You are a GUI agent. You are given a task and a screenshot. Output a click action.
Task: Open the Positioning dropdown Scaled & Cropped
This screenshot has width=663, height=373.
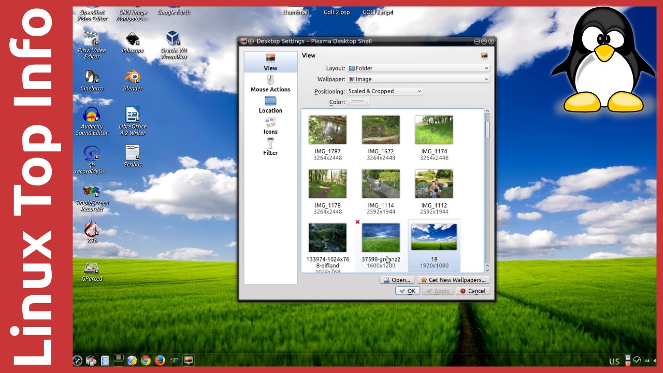point(385,91)
